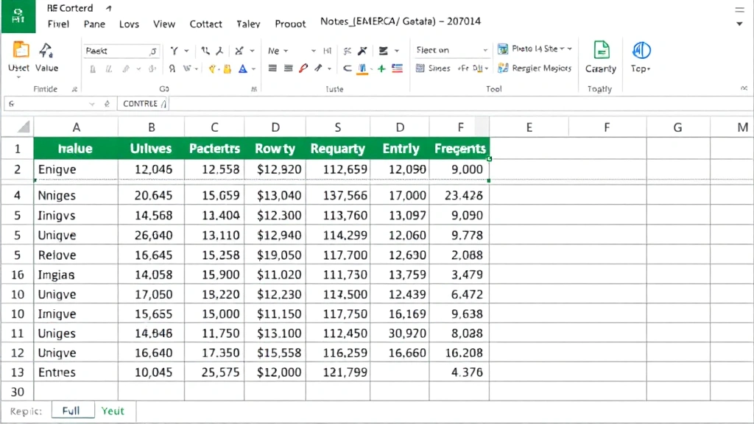Click the 'Full' sheet tab button
The image size is (754, 424).
tap(72, 411)
